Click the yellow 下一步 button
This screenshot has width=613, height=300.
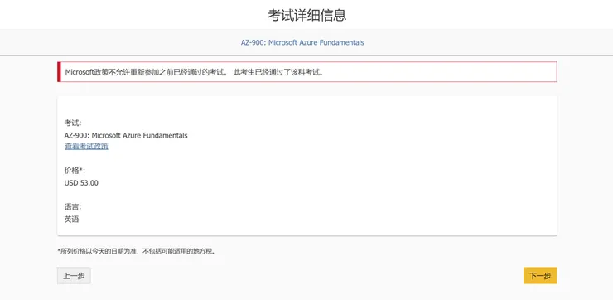tap(540, 276)
